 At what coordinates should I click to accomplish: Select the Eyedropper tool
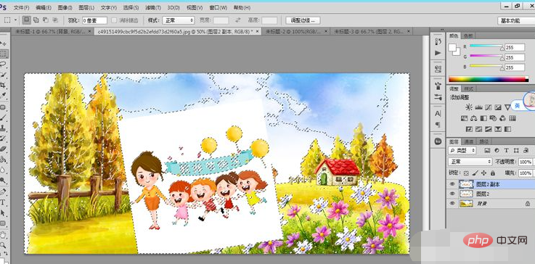[x=4, y=96]
